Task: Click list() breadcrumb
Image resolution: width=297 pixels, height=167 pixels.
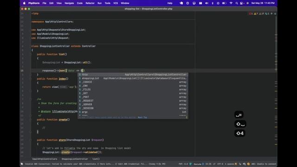Action: point(96,159)
